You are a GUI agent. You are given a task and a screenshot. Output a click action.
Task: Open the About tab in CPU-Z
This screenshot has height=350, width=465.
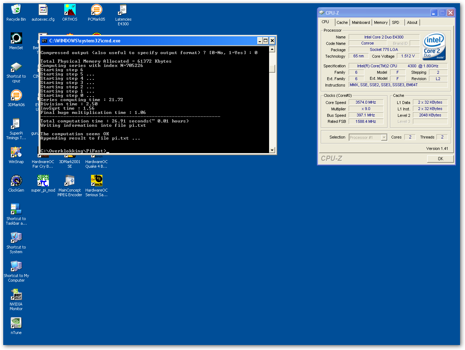click(412, 22)
